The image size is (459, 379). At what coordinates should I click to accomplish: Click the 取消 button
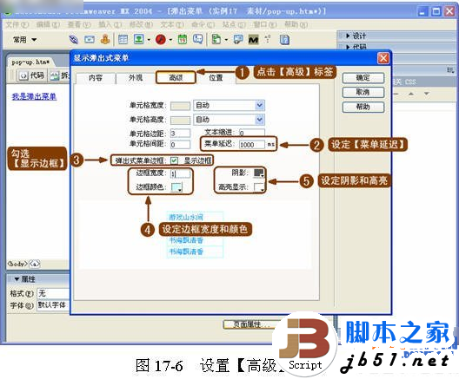[363, 92]
